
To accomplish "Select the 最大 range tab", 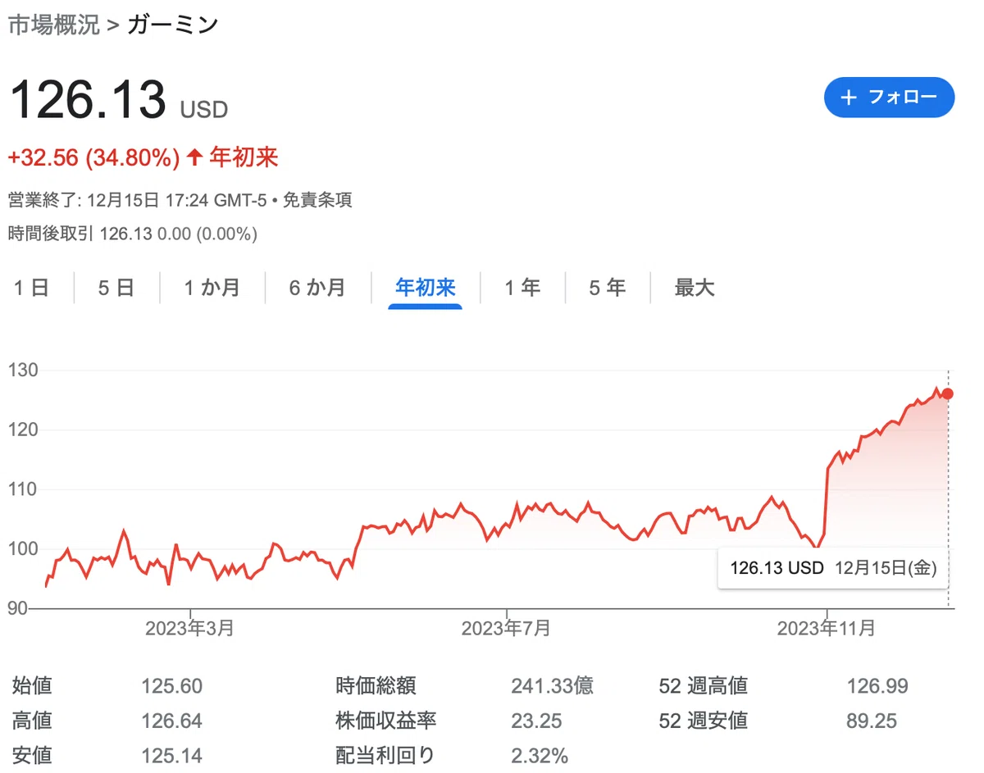I will tap(695, 288).
